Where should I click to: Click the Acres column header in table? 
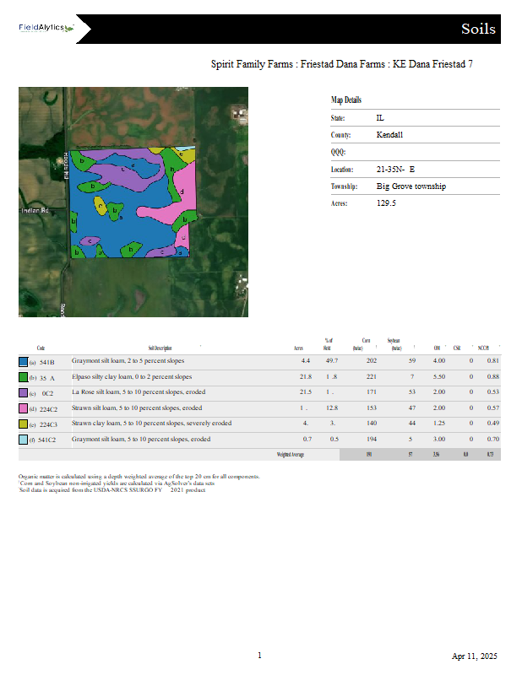pos(297,348)
